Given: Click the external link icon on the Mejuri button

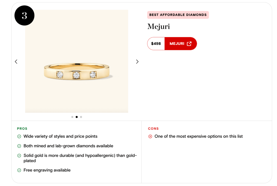Looking at the screenshot, I should 189,44.
